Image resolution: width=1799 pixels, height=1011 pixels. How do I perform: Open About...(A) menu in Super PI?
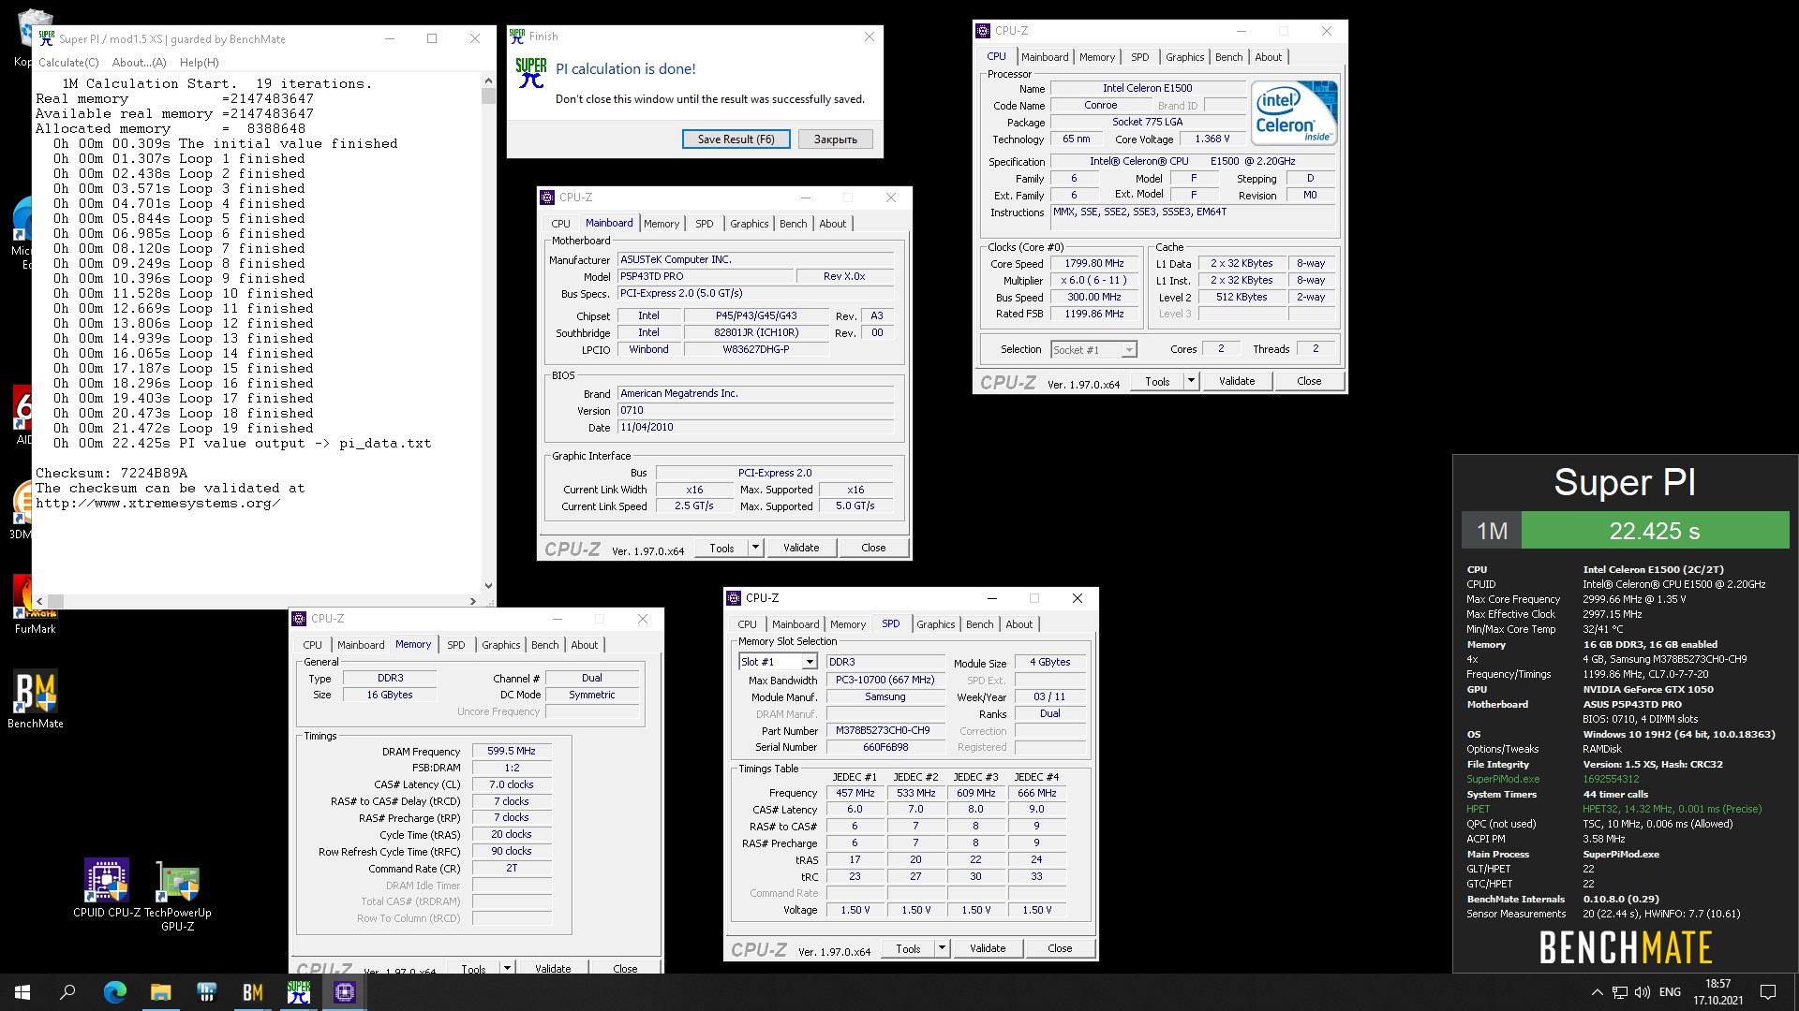(139, 63)
